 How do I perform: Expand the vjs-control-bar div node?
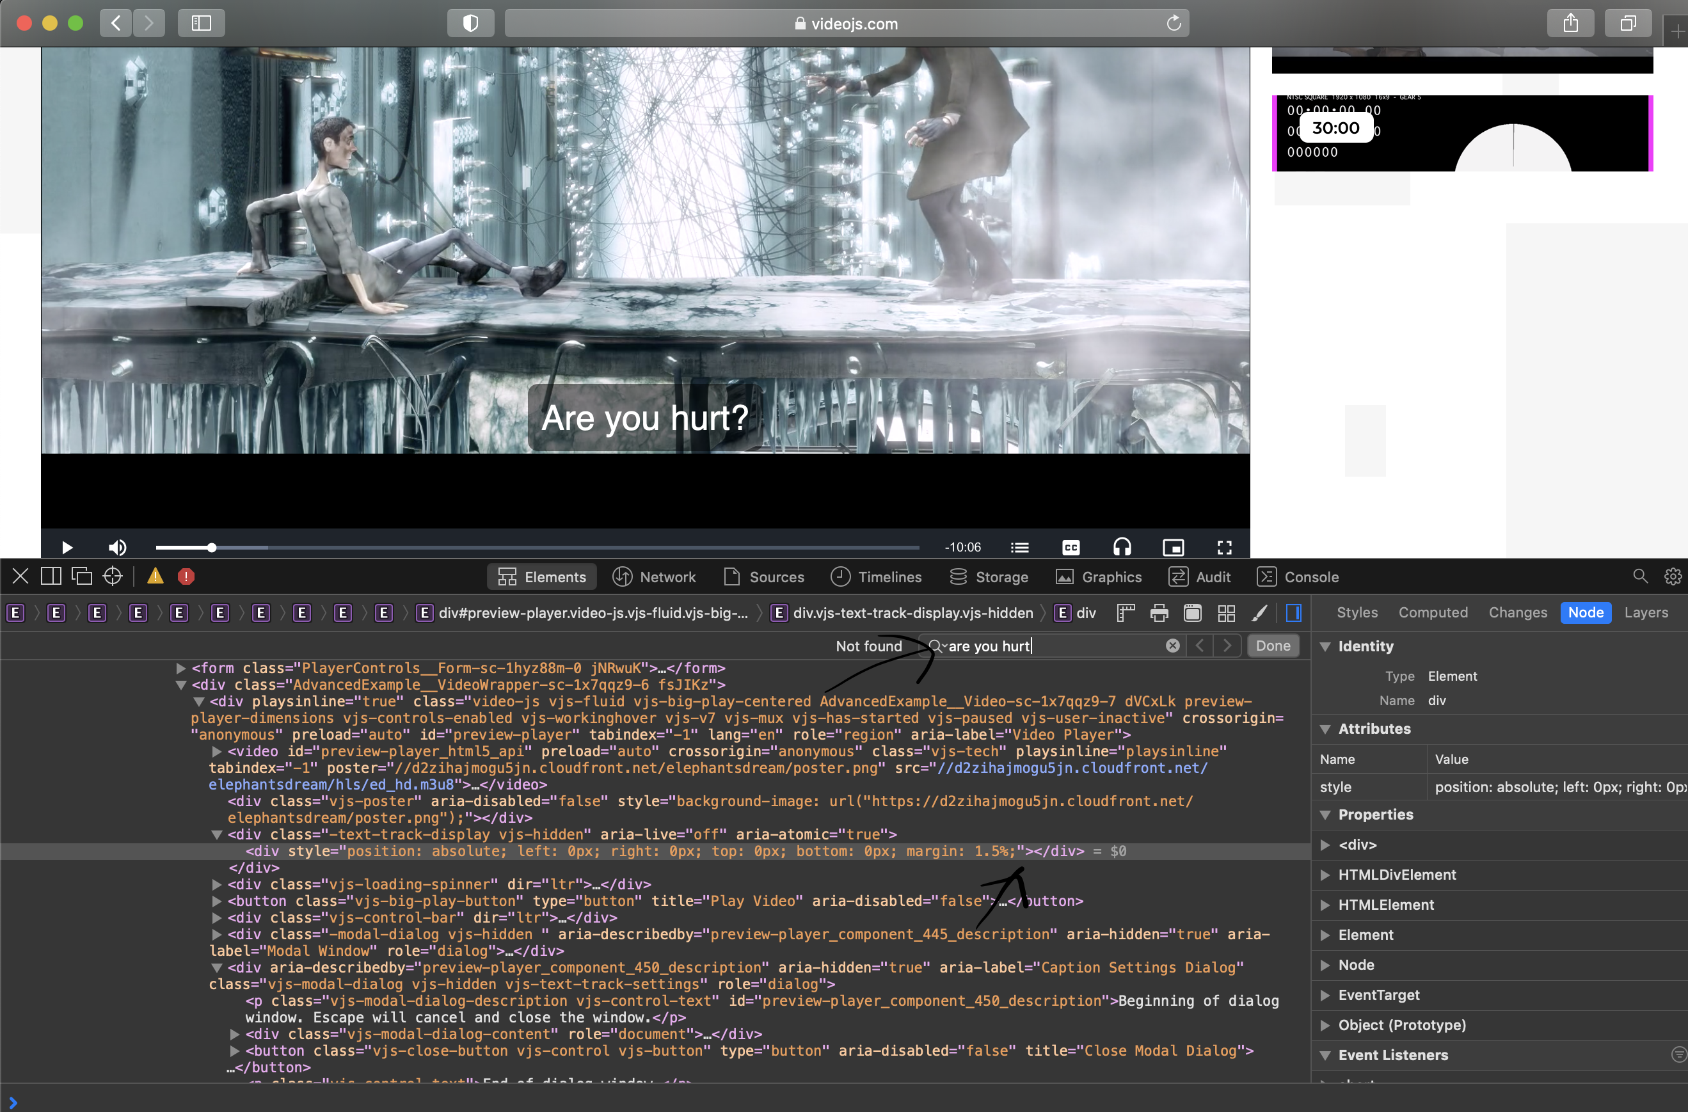click(x=217, y=917)
